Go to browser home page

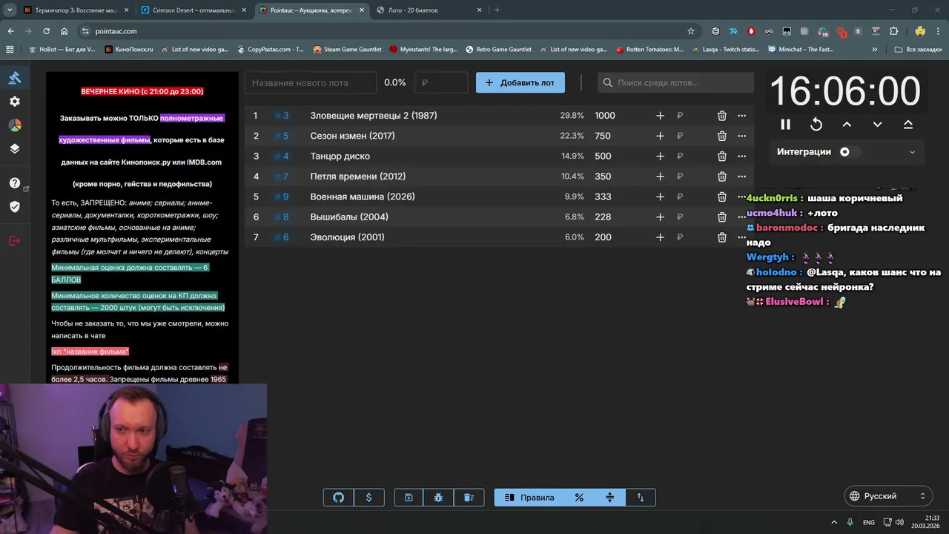(x=65, y=31)
